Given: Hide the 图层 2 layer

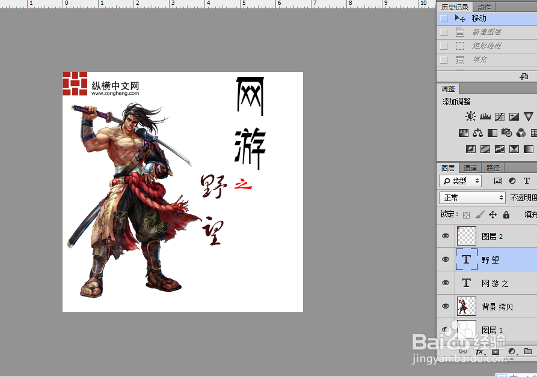Looking at the screenshot, I should 446,236.
